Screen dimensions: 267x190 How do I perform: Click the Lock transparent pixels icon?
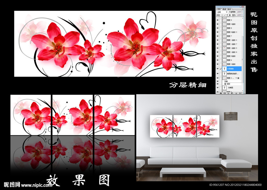222,15
